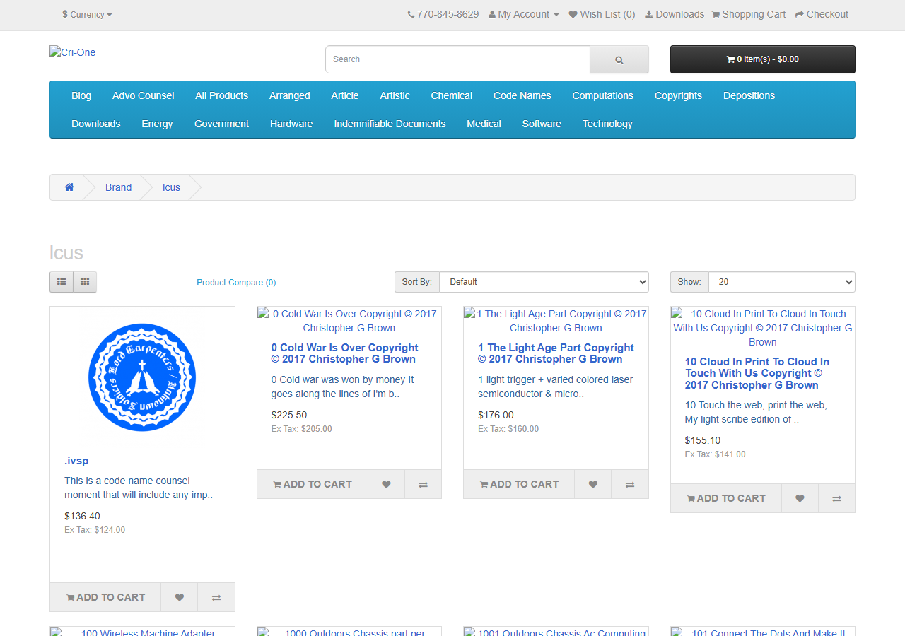Open My Account dropdown
Viewport: 905px width, 636px height.
tap(524, 14)
